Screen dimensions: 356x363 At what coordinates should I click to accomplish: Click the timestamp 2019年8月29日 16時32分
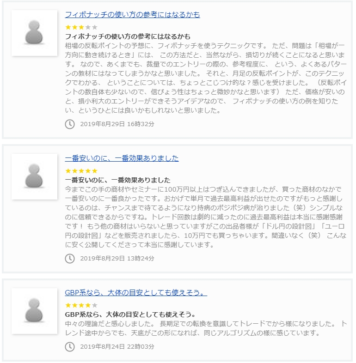pyautogui.click(x=117, y=124)
